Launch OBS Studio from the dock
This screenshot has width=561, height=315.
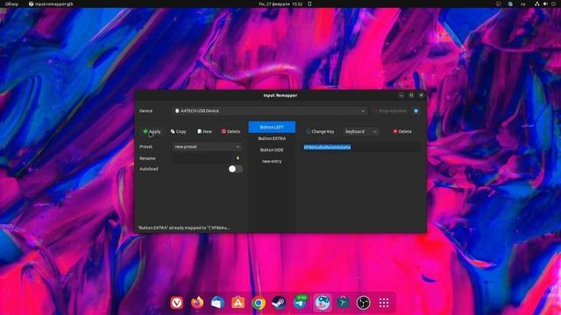[364, 303]
